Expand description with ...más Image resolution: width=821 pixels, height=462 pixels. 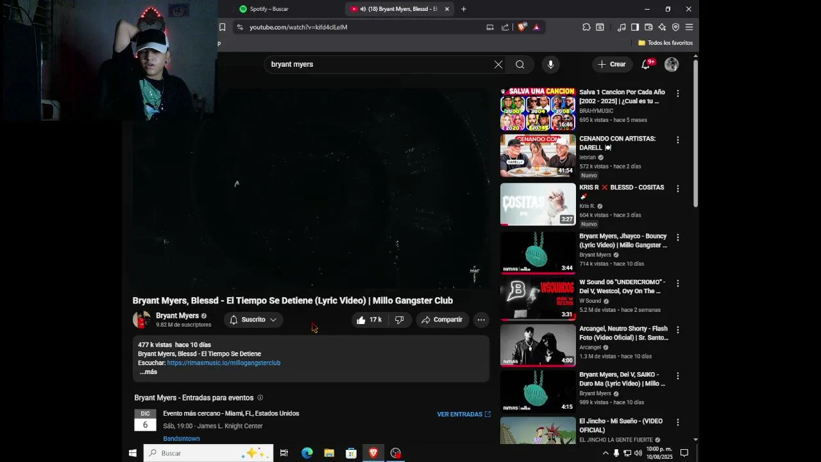pos(148,372)
